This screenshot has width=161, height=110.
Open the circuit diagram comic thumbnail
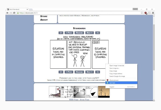(67, 92)
